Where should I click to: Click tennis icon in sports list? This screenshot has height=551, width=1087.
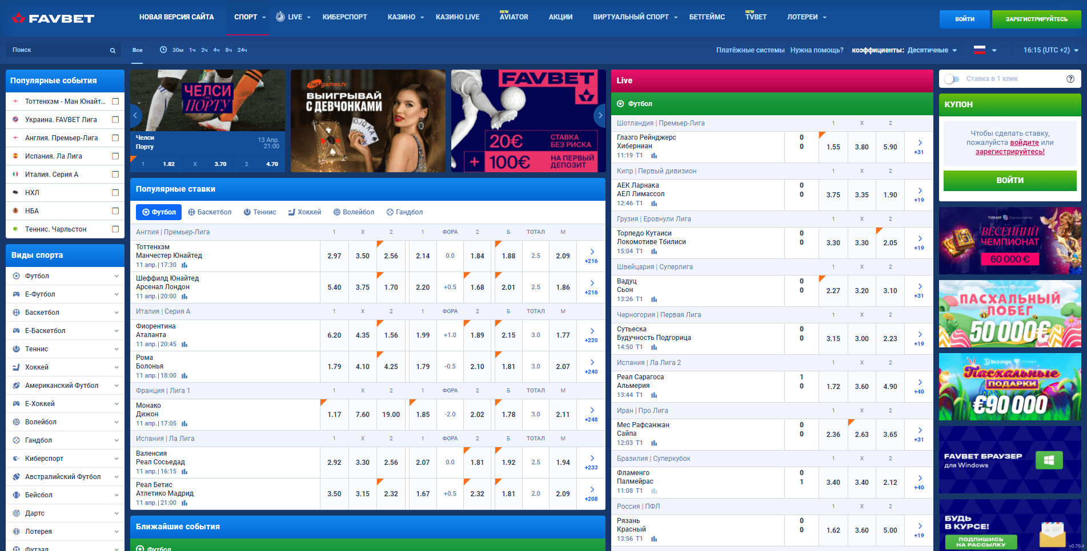pos(16,349)
